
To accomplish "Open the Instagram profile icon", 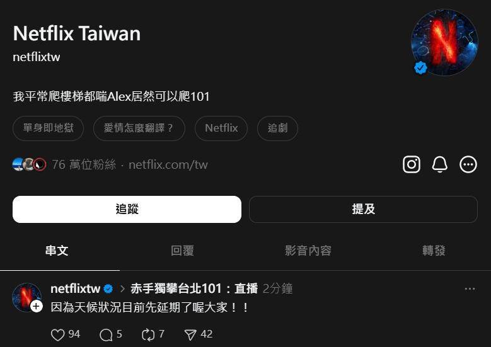I will 412,164.
